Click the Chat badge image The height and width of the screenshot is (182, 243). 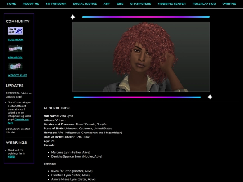(x=15, y=67)
